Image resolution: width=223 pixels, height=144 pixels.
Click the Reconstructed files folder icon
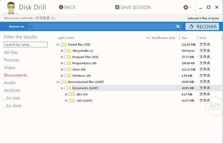tap(65, 82)
